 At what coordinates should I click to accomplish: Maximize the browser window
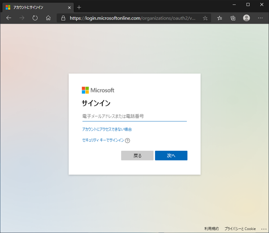(x=248, y=4)
